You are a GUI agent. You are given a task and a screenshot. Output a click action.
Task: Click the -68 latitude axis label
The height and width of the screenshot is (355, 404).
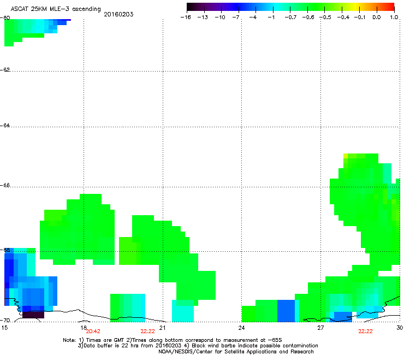(5, 250)
